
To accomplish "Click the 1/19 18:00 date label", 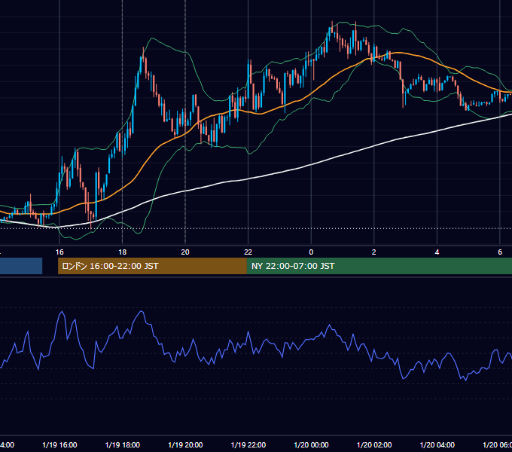I will click(123, 445).
